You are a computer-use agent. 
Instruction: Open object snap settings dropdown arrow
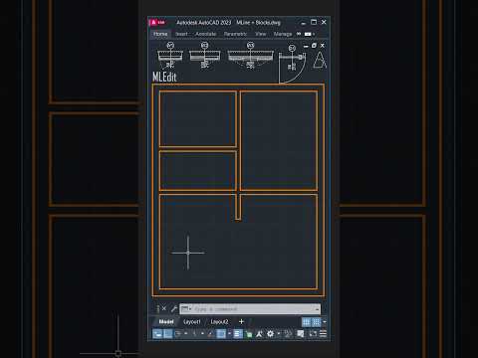click(229, 333)
